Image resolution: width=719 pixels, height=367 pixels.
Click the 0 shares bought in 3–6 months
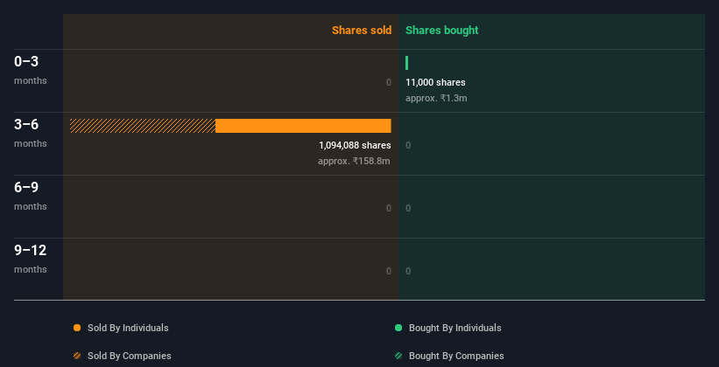point(408,145)
